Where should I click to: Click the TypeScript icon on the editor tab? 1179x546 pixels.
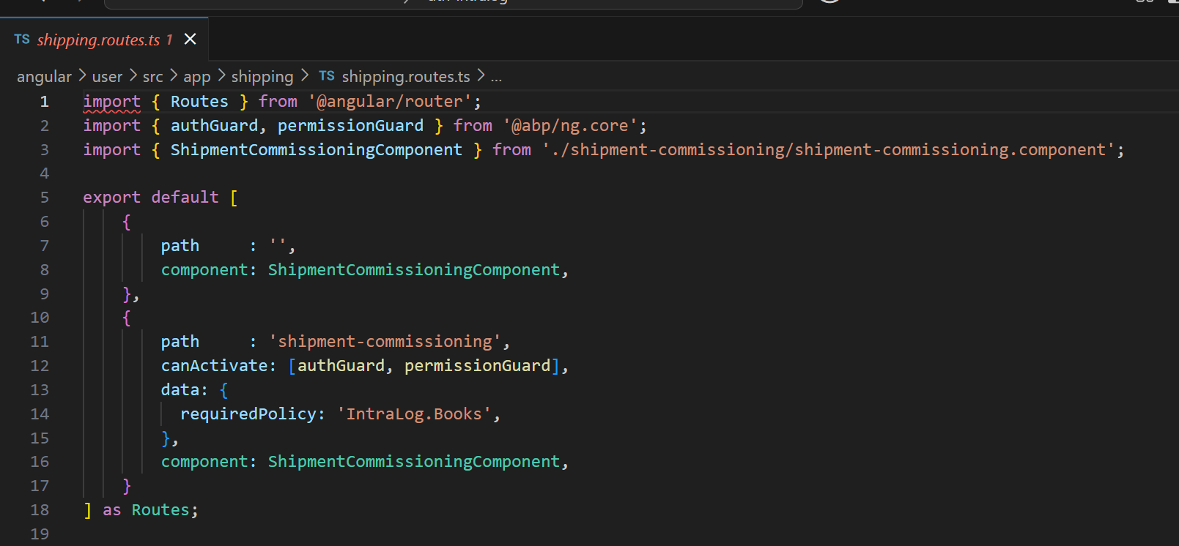(x=22, y=40)
